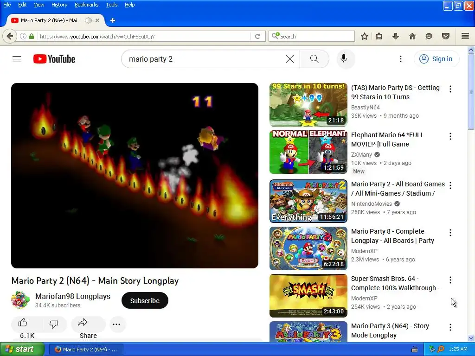The height and width of the screenshot is (356, 475).
Task: Close the Mario Party 2 tab
Action: (97, 20)
